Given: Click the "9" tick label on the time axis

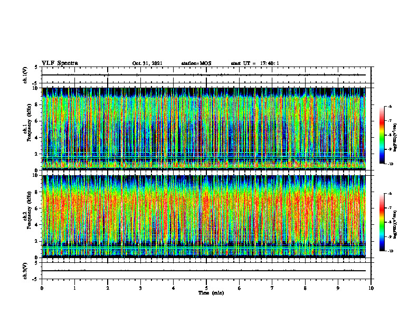Looking at the screenshot, I should coord(338,288).
